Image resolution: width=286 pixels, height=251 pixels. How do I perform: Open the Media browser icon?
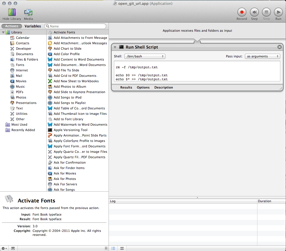(28, 12)
